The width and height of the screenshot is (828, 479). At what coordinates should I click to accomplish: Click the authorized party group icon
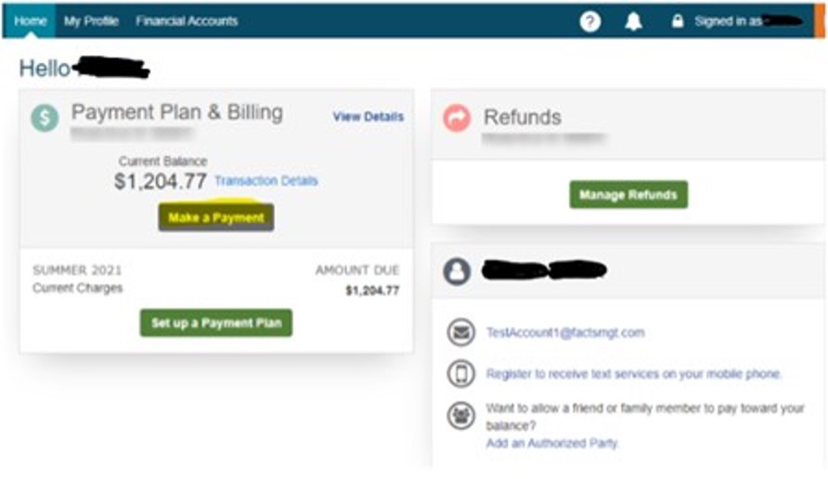point(461,416)
